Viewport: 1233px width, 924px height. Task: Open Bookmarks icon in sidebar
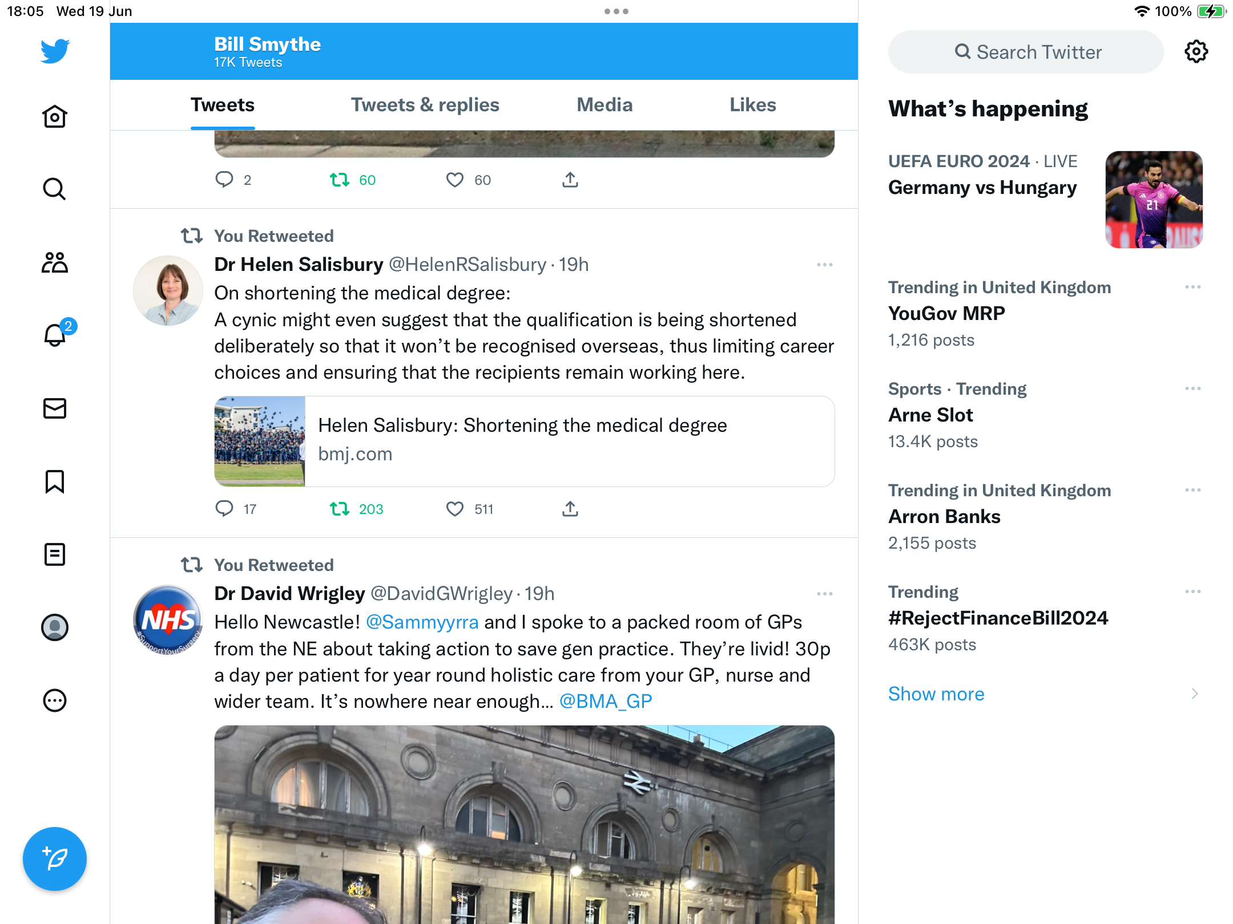(55, 481)
